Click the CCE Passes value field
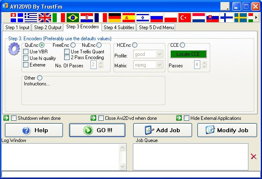Viewport: 262px width, 179px height. pyautogui.click(x=197, y=65)
